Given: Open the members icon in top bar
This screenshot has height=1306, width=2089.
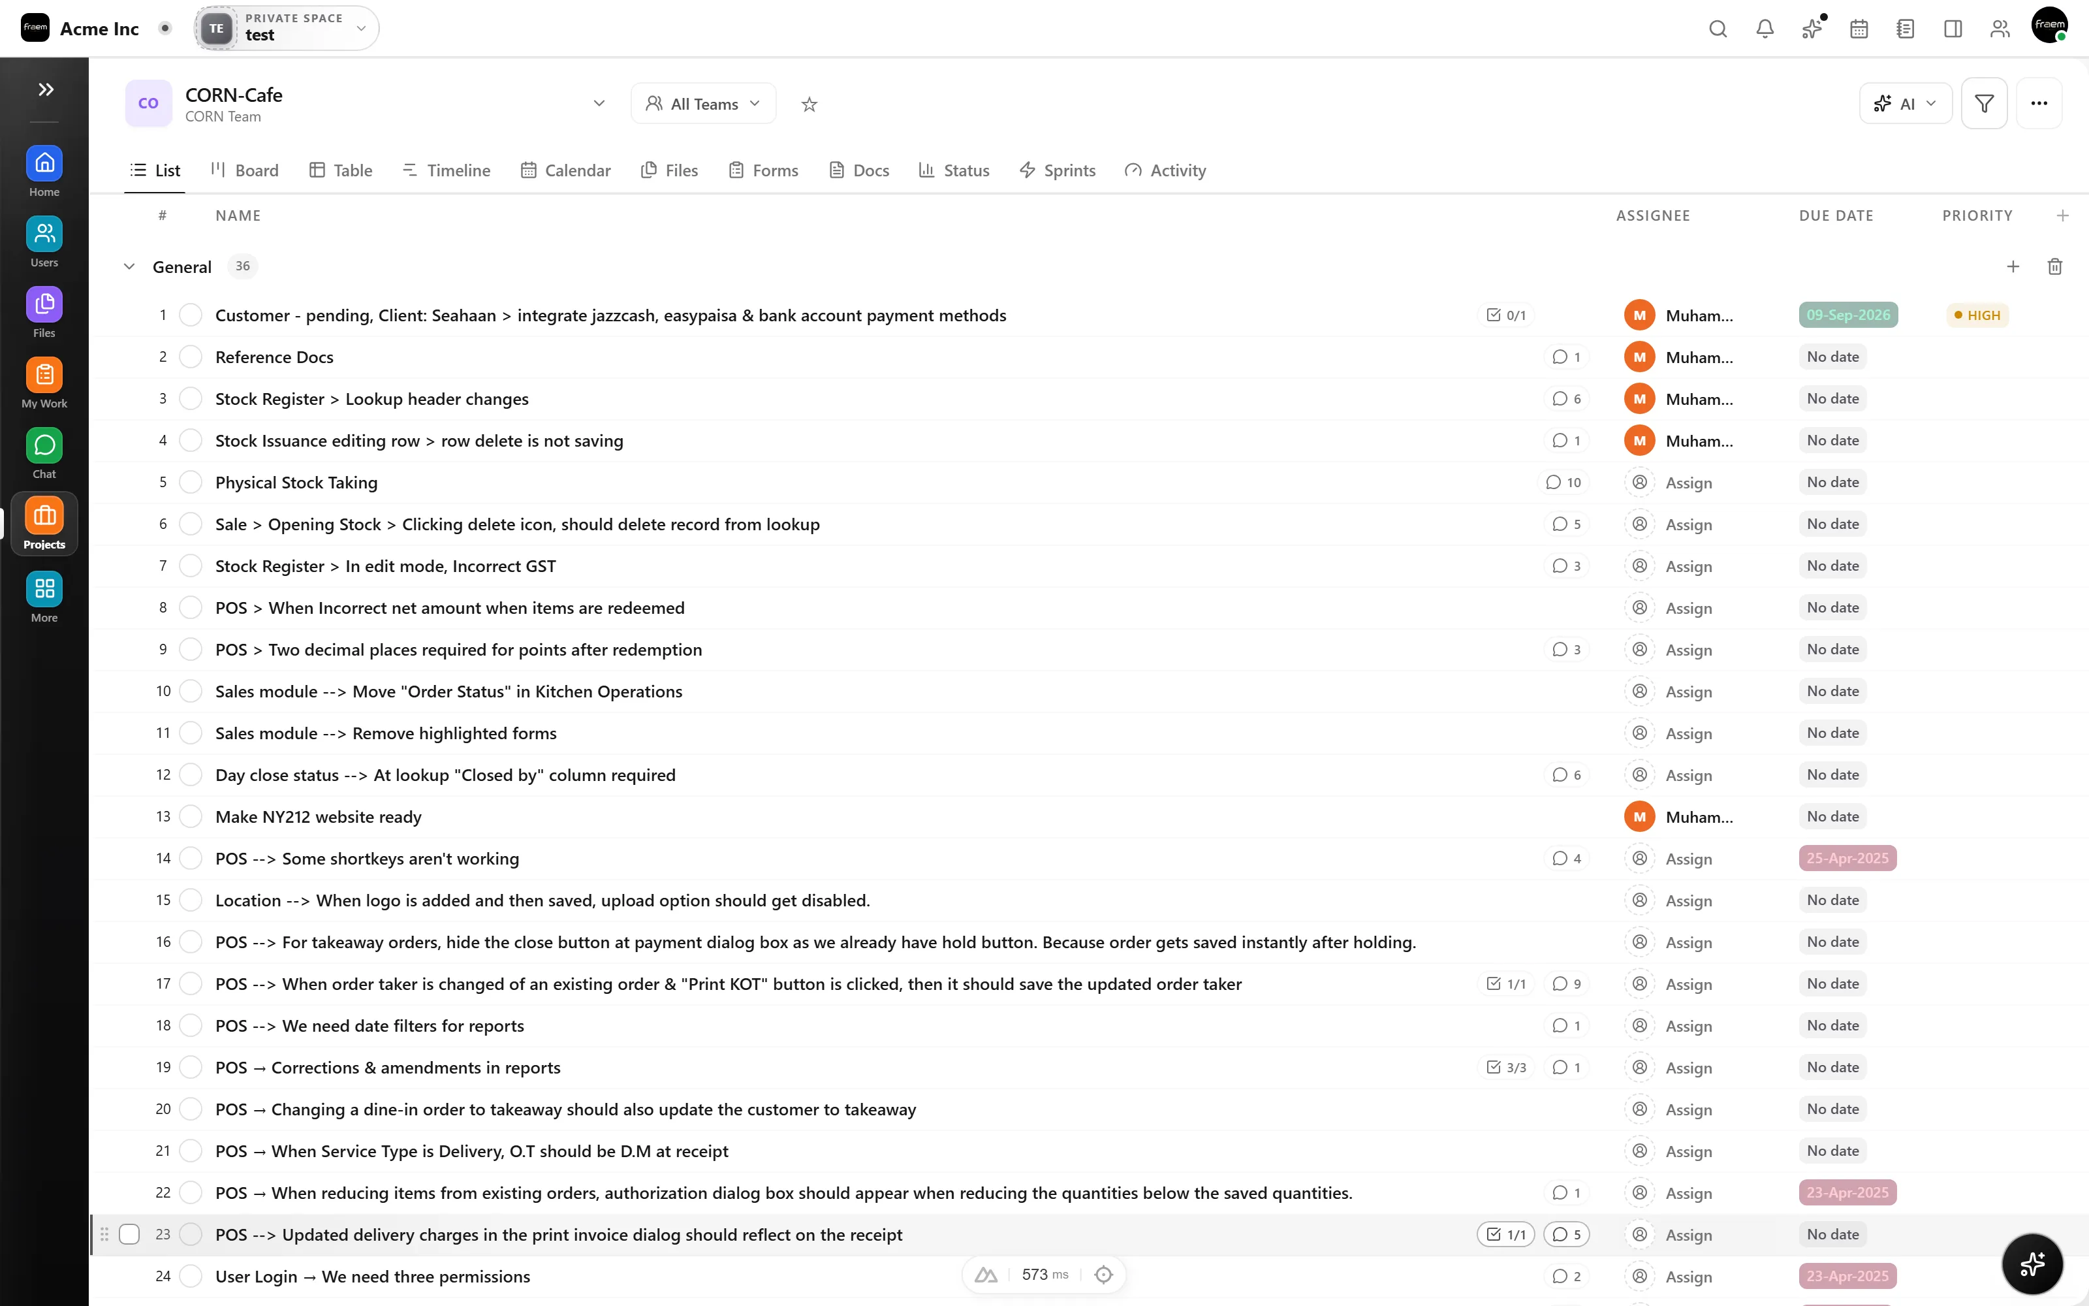Looking at the screenshot, I should (x=2000, y=29).
